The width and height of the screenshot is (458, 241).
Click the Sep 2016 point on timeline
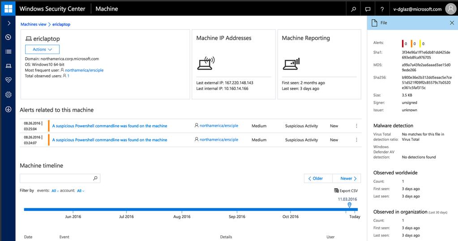[237, 216]
